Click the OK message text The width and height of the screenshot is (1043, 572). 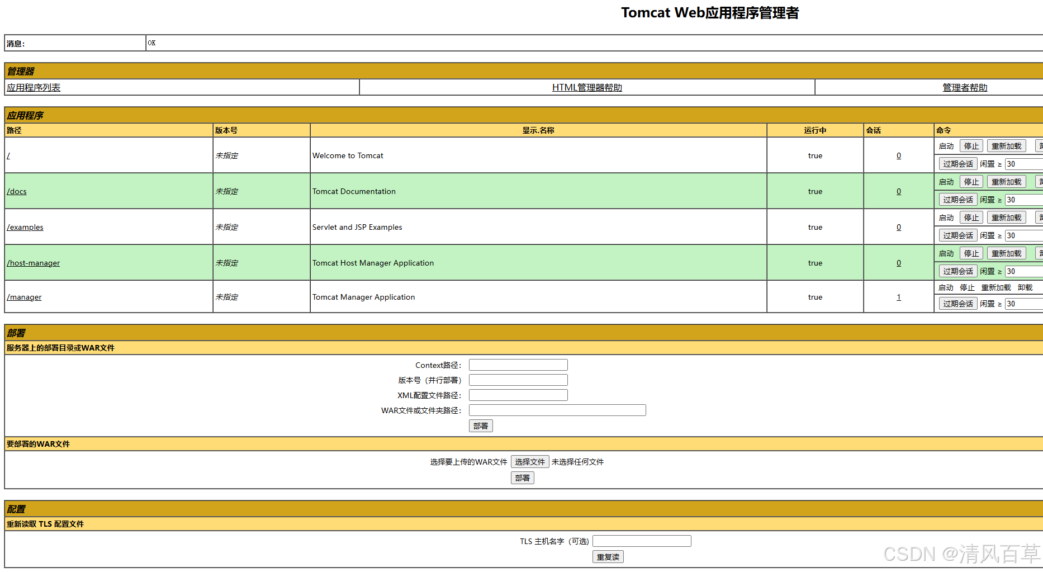151,43
